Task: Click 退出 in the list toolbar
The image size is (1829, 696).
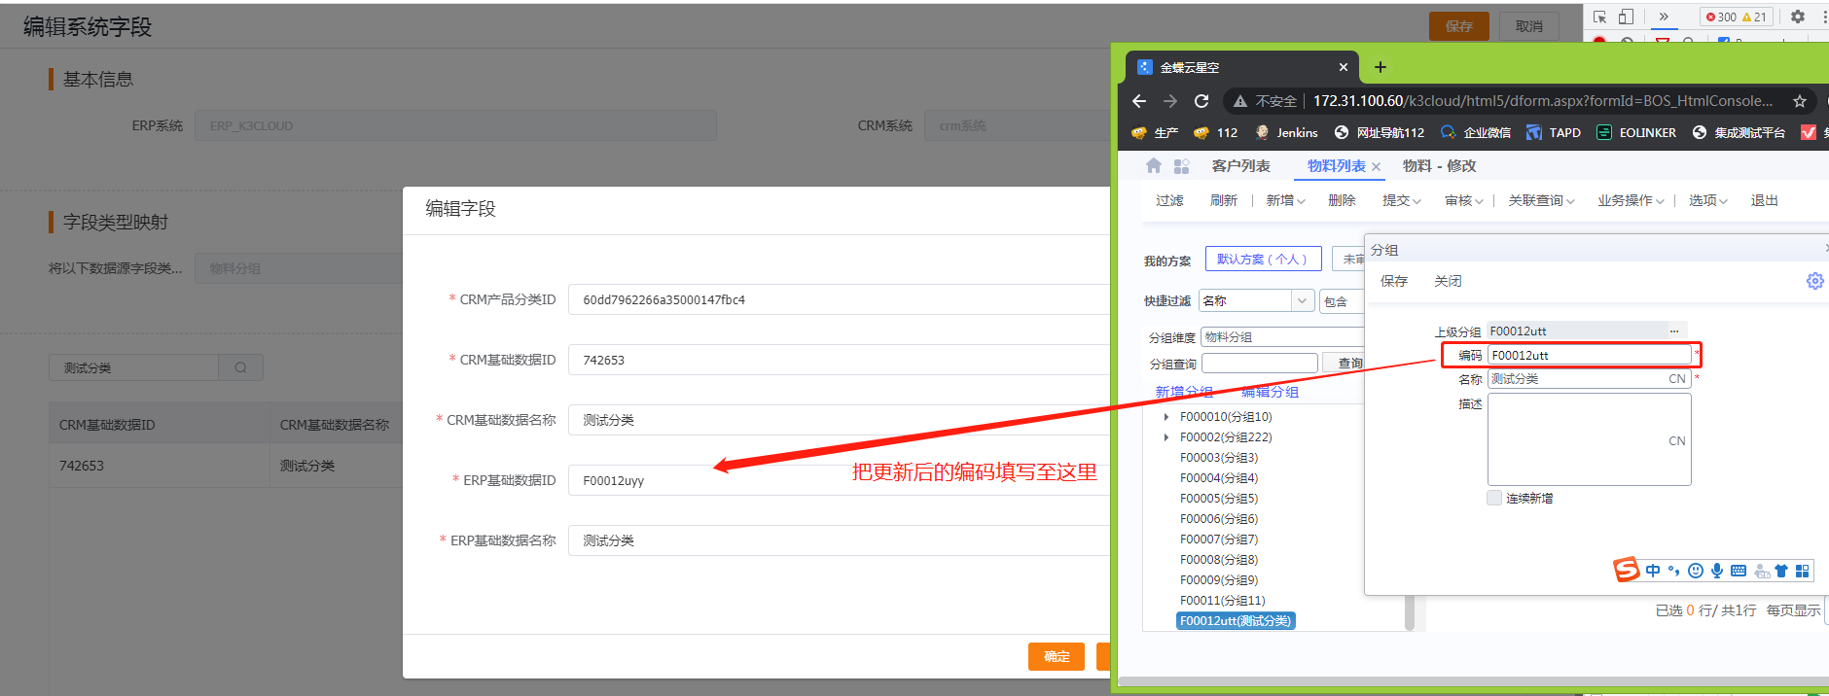Action: click(x=1764, y=201)
